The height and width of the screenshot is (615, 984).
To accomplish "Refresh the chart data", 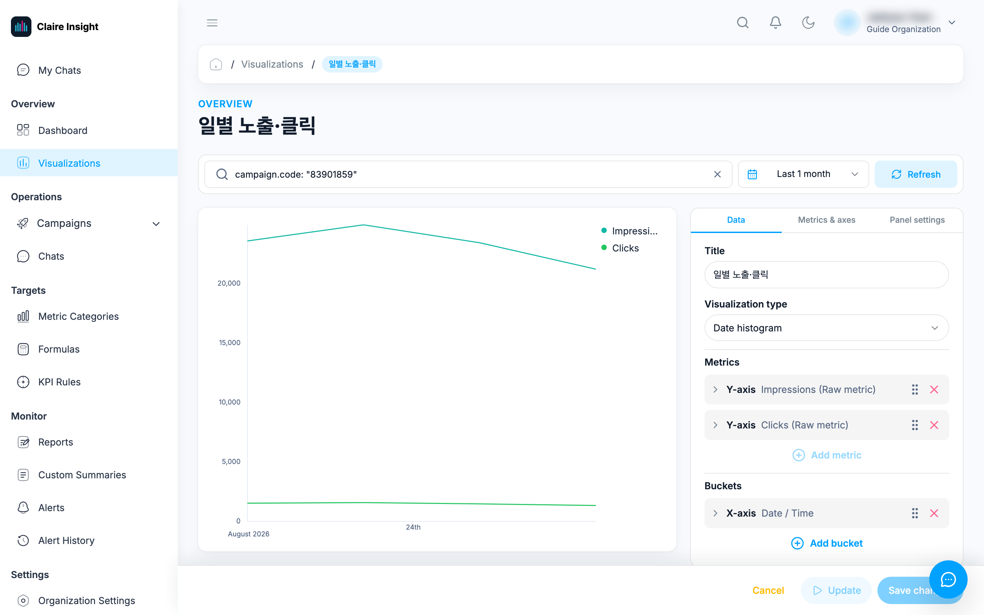I will pyautogui.click(x=916, y=174).
